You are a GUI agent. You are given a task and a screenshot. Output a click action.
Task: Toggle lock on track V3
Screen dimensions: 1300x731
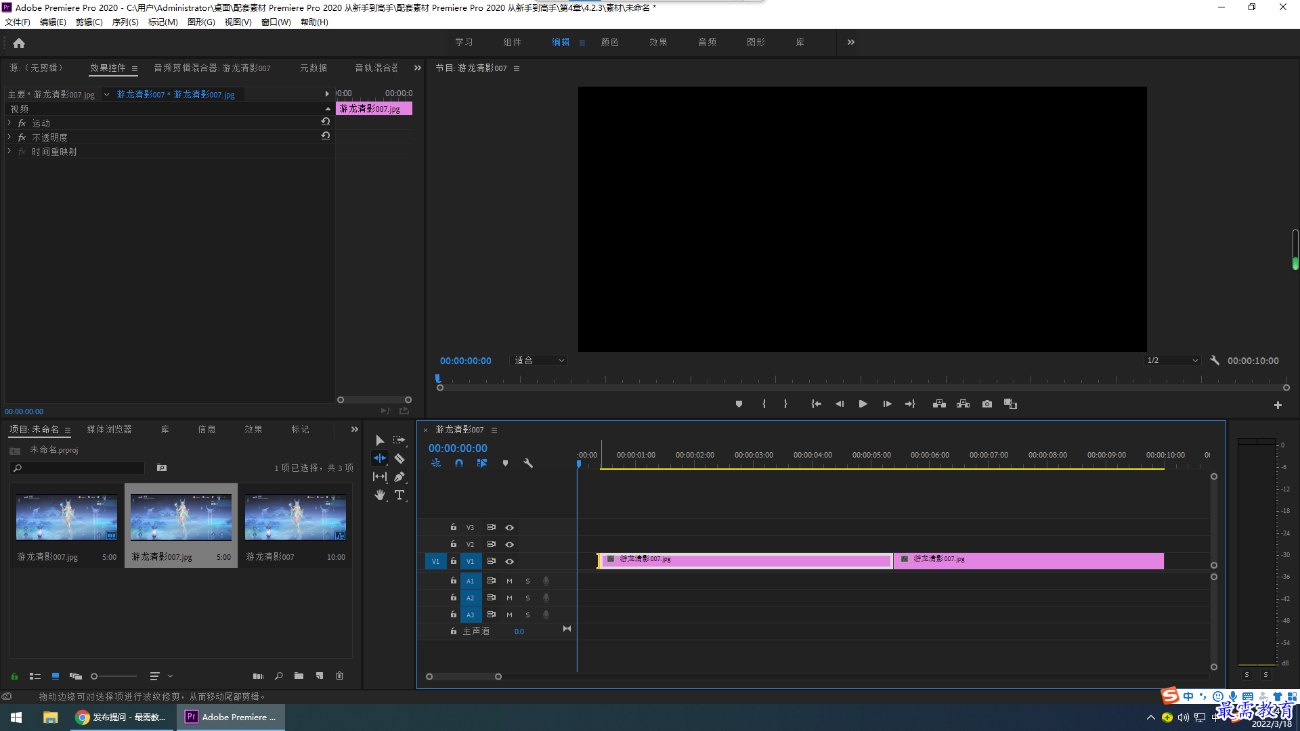tap(454, 527)
